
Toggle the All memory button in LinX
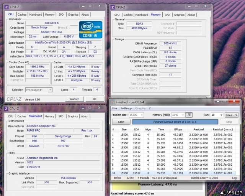click(189, 115)
